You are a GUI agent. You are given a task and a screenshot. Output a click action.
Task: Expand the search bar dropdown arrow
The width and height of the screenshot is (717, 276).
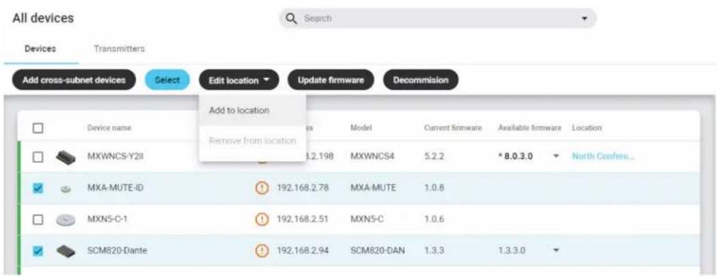[x=584, y=19]
